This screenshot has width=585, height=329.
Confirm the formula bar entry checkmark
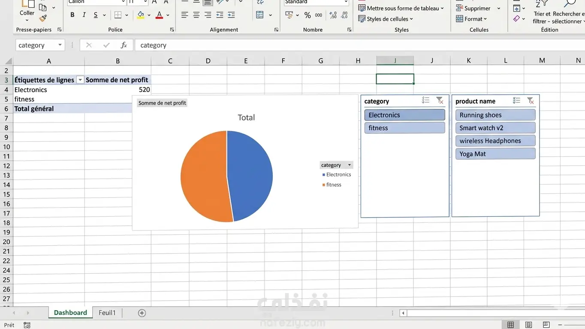tap(106, 45)
